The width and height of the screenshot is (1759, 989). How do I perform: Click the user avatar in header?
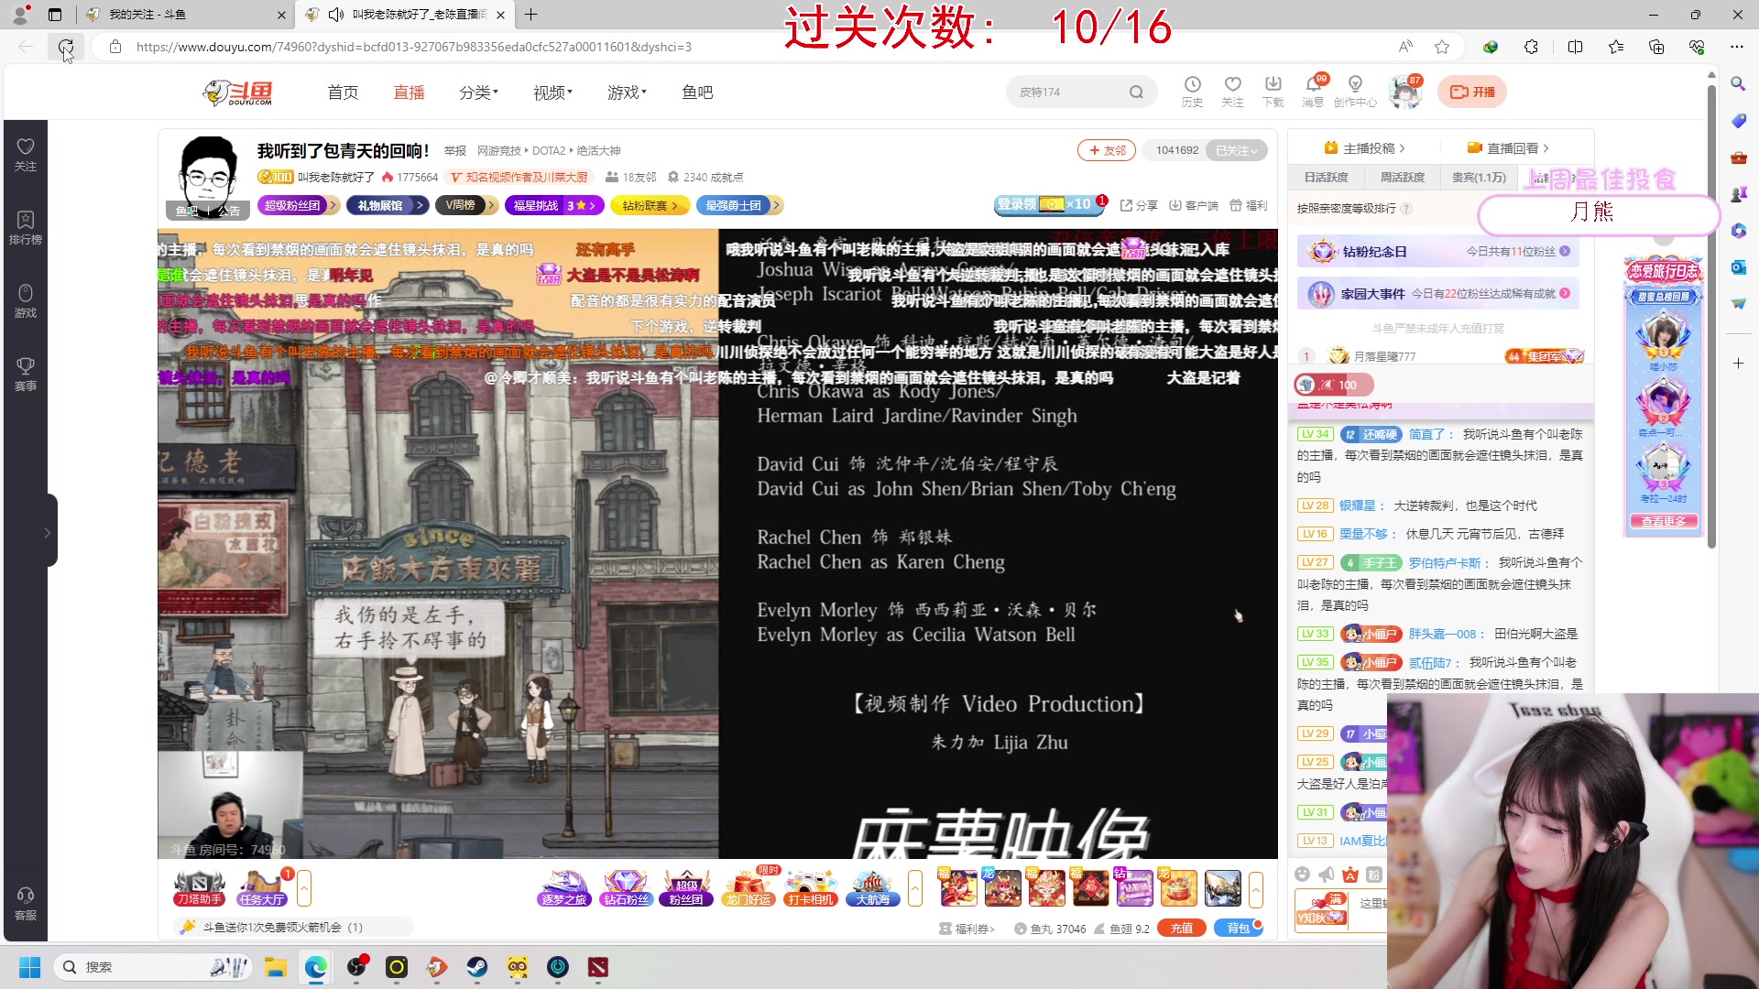1404,92
